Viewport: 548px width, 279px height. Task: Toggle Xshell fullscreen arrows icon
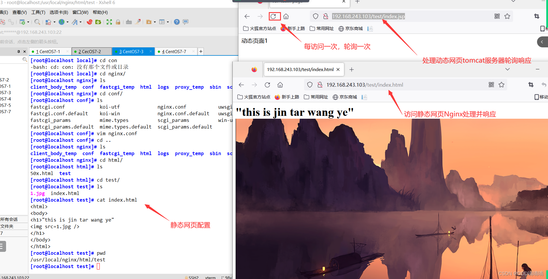click(109, 22)
